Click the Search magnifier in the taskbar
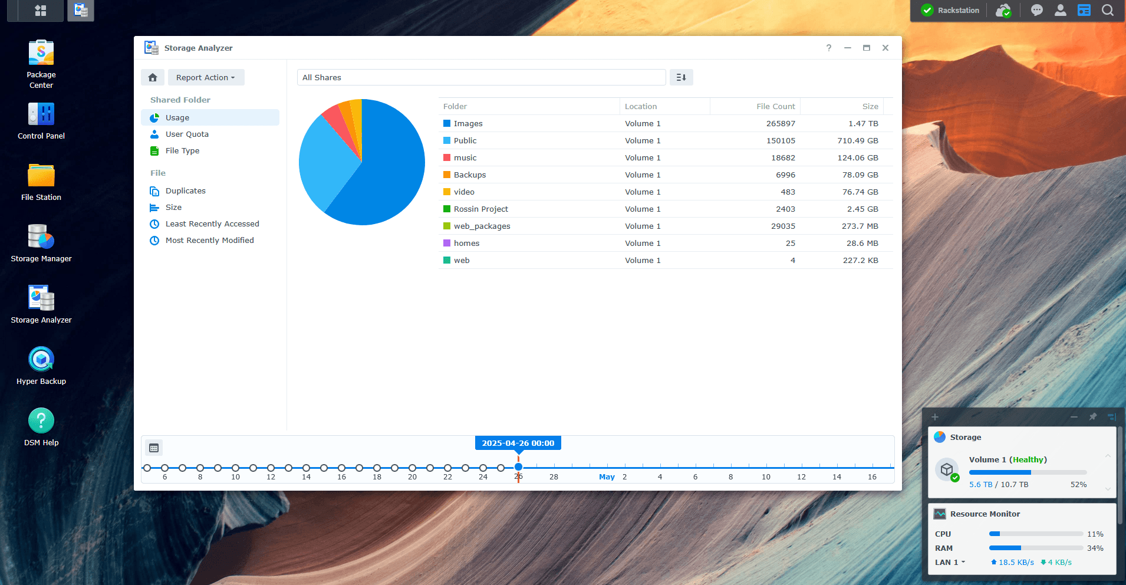 pos(1107,11)
